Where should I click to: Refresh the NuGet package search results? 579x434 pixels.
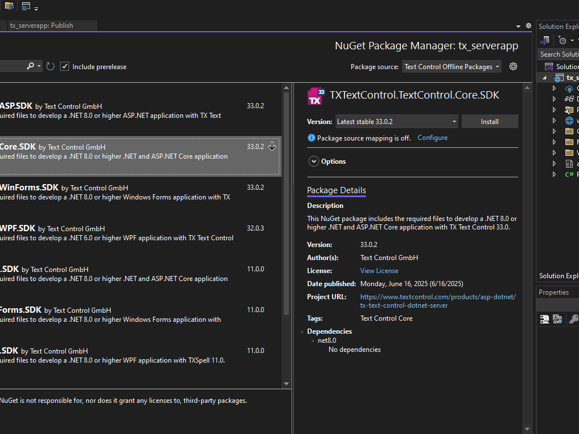click(x=50, y=66)
